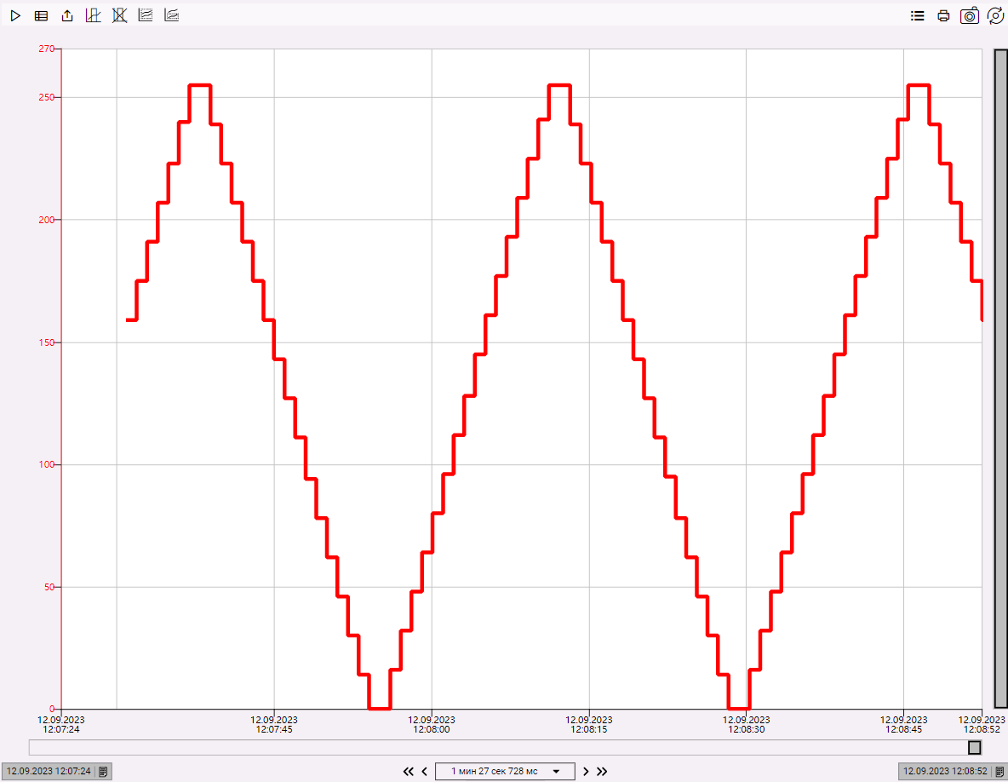Image resolution: width=1008 pixels, height=782 pixels.
Task: Select the first chart display mode icon
Action: point(145,14)
